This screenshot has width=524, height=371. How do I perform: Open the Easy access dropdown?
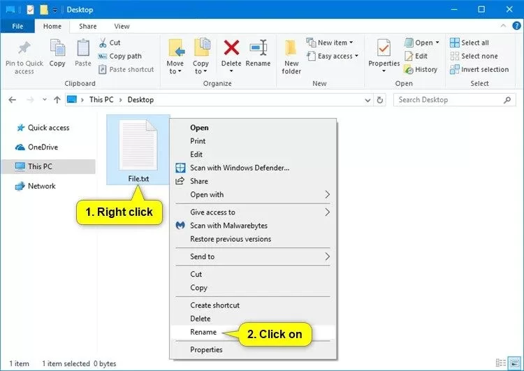(x=333, y=56)
